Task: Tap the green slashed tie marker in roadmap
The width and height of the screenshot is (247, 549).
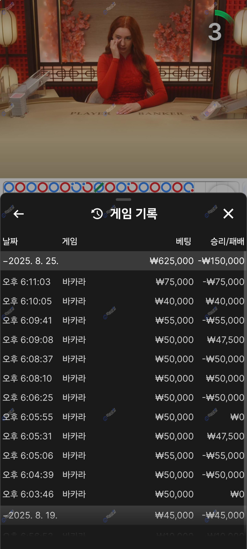Action: (x=99, y=187)
